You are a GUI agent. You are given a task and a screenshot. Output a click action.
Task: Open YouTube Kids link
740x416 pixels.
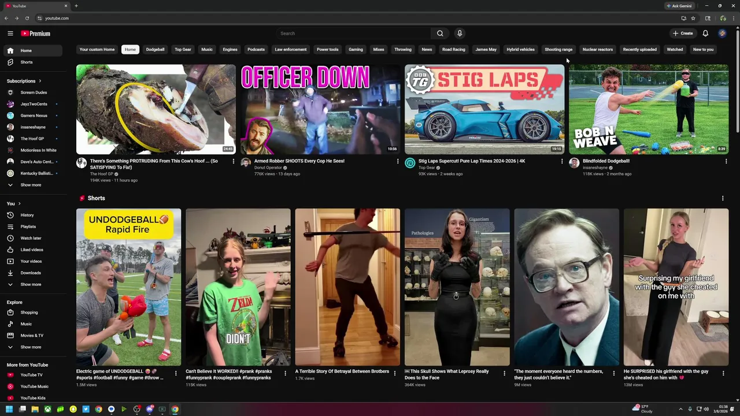(34, 398)
